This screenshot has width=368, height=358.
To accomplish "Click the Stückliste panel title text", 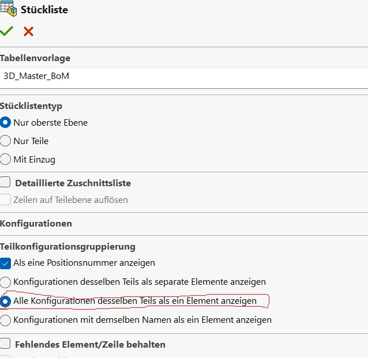I will (44, 10).
